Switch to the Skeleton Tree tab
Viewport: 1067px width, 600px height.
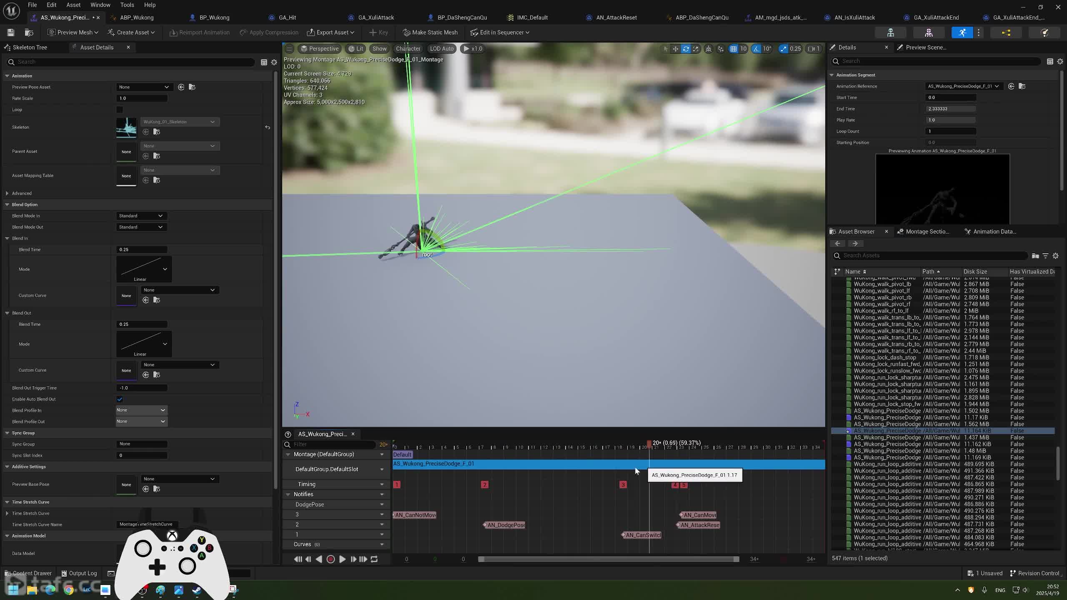tap(30, 47)
